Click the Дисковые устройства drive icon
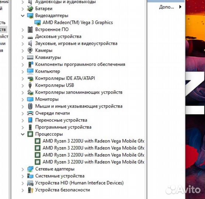Screen dimensions: 205x199 click(30, 37)
